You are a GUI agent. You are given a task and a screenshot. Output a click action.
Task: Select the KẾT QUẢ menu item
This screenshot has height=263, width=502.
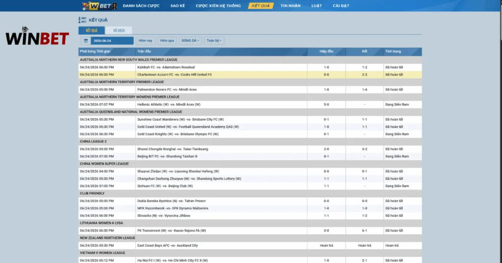[261, 6]
